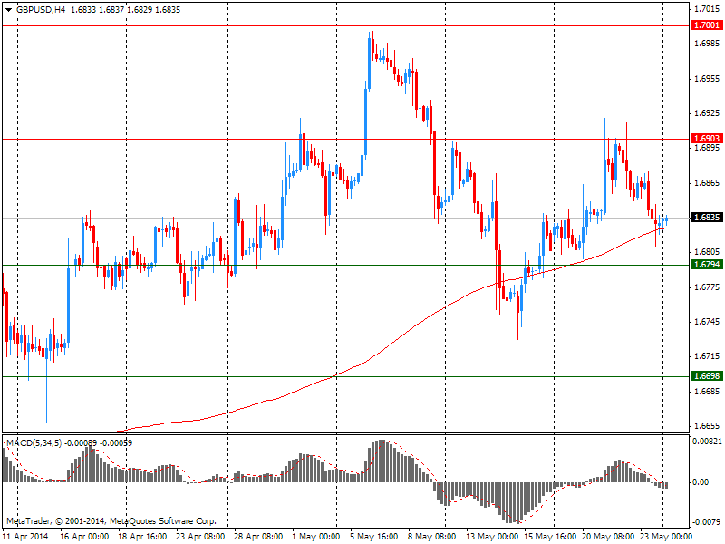Click the 18 Apr 16:00 time label
Viewport: 725px width, 544px height.
142,537
